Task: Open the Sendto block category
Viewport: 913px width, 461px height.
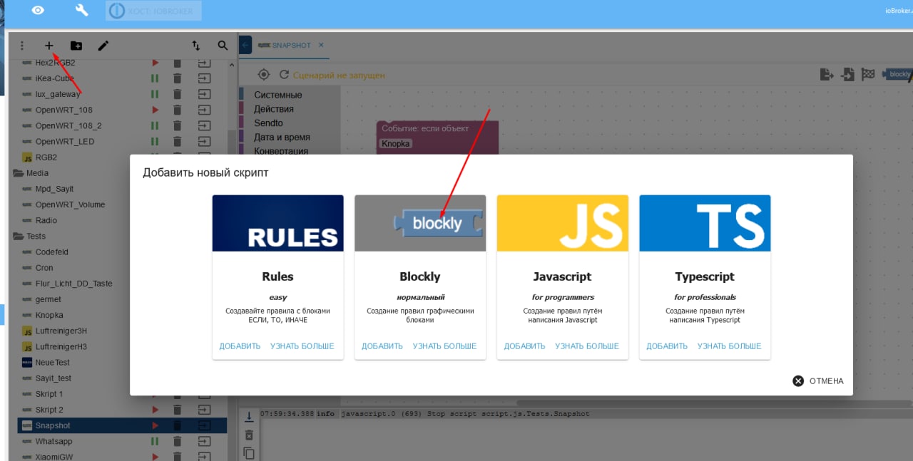Action: pos(268,123)
